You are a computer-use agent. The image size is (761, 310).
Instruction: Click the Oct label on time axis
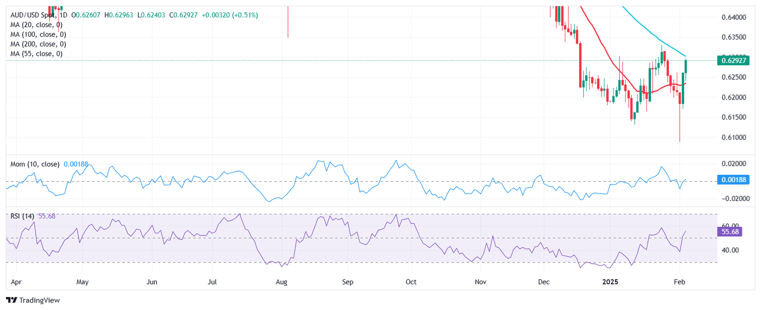pyautogui.click(x=411, y=282)
